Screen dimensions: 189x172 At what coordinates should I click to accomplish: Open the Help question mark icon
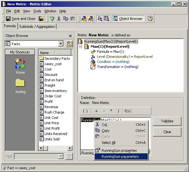[x=150, y=19]
